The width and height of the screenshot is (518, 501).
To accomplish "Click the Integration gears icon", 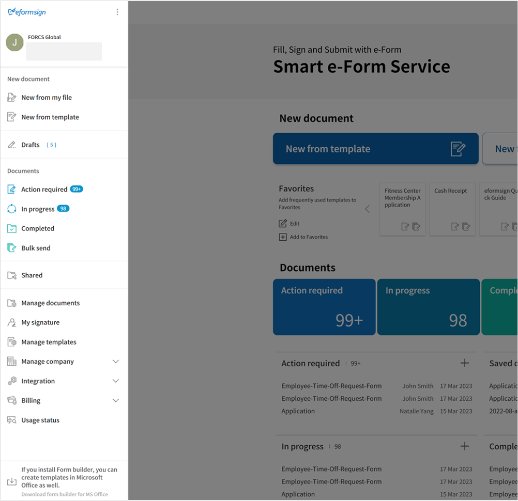I will coord(11,381).
